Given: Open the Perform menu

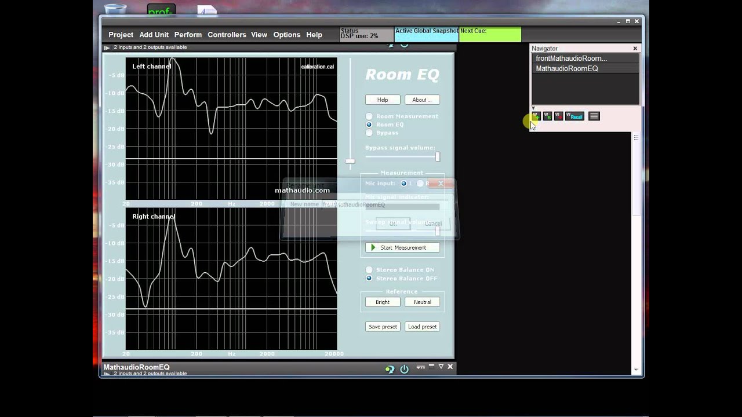Looking at the screenshot, I should click(188, 35).
